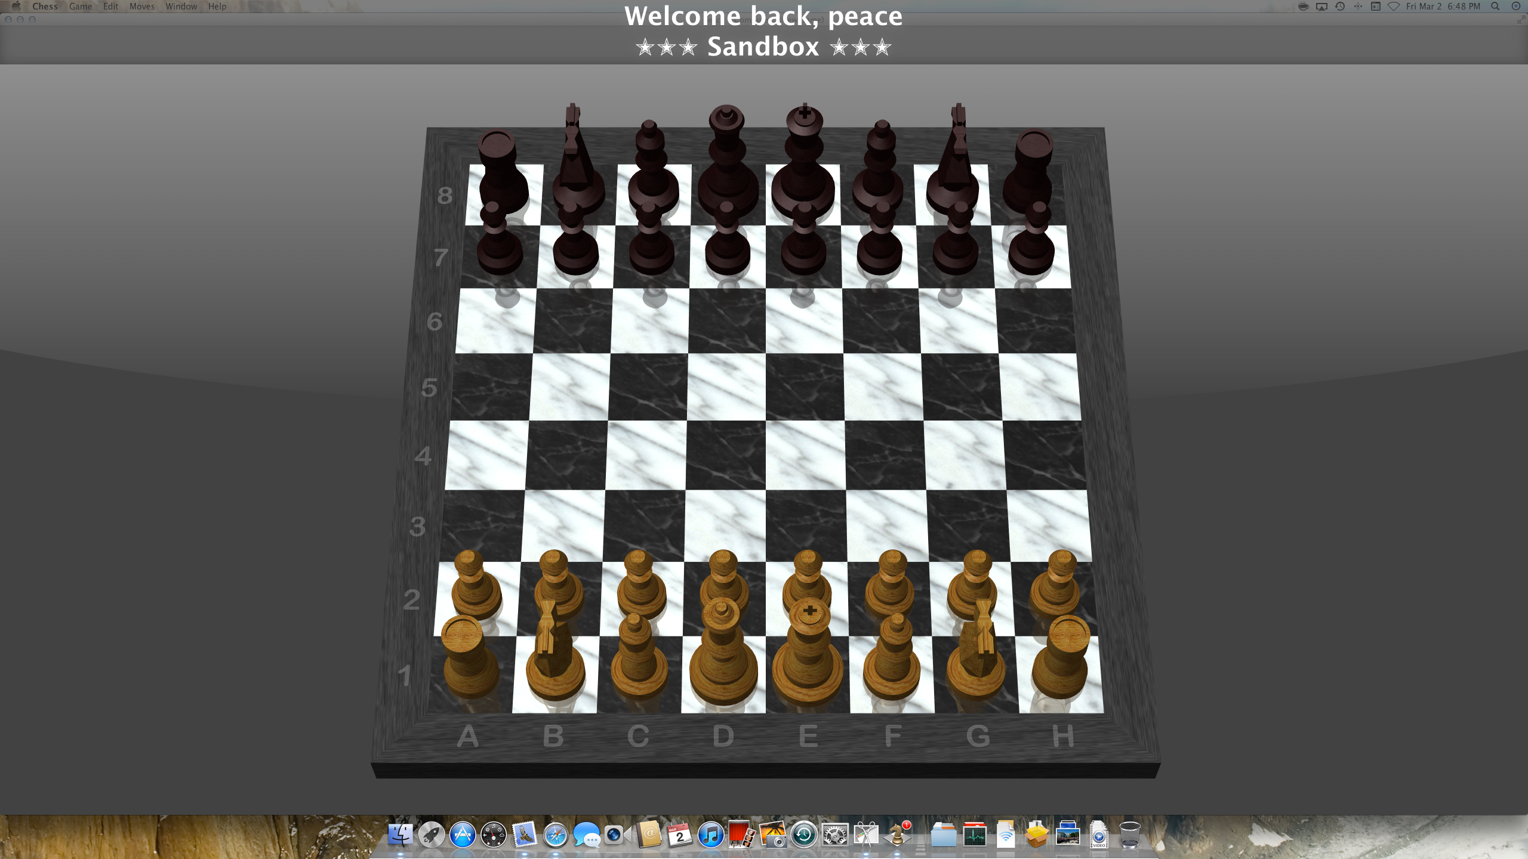Click the empty E4 square

(805, 455)
